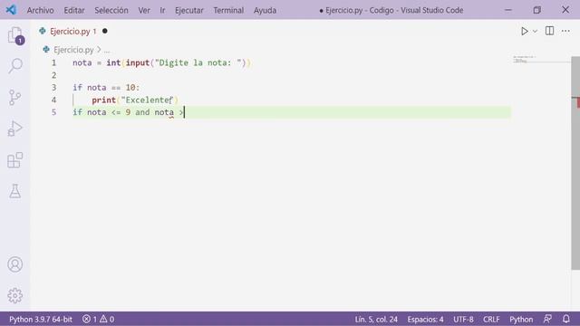
Task: Click "if nota == 10:" code line
Action: (106, 88)
